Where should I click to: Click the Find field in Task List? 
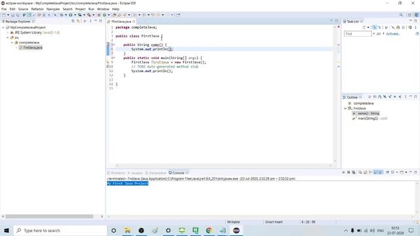[358, 34]
